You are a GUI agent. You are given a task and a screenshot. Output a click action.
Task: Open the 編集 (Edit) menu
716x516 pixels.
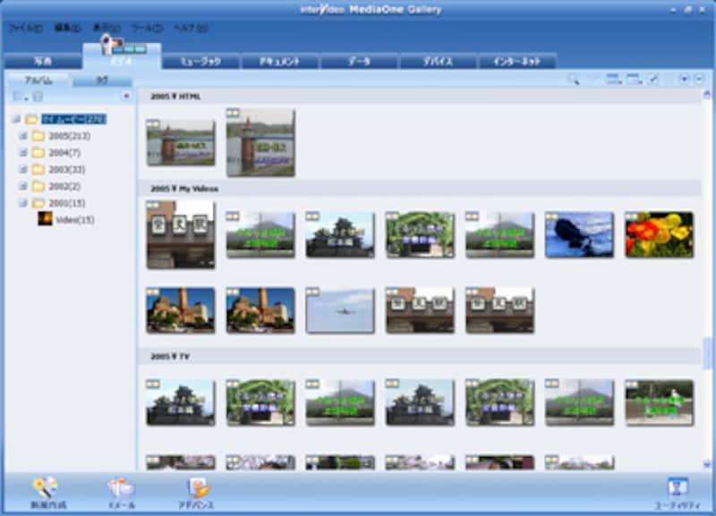click(68, 29)
